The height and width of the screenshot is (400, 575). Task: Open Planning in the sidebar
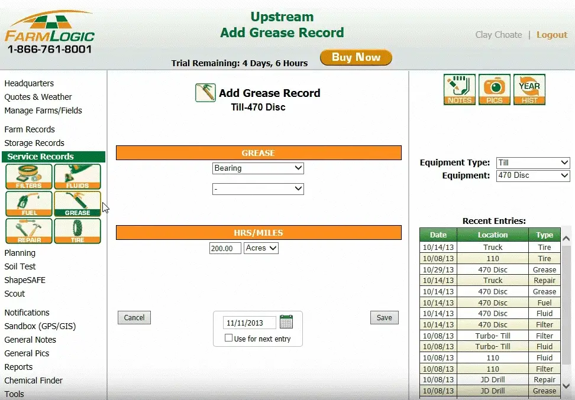(20, 253)
